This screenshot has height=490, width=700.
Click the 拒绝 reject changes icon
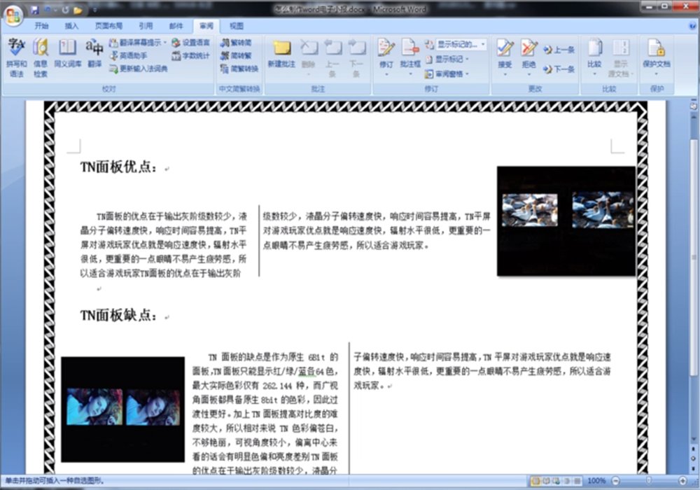528,56
